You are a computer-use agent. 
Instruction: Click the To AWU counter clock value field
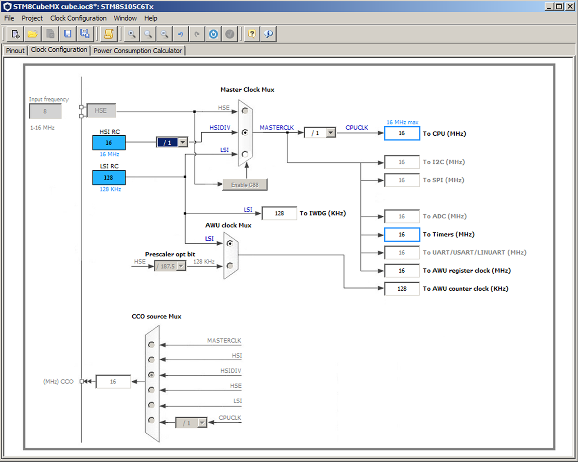coord(402,288)
